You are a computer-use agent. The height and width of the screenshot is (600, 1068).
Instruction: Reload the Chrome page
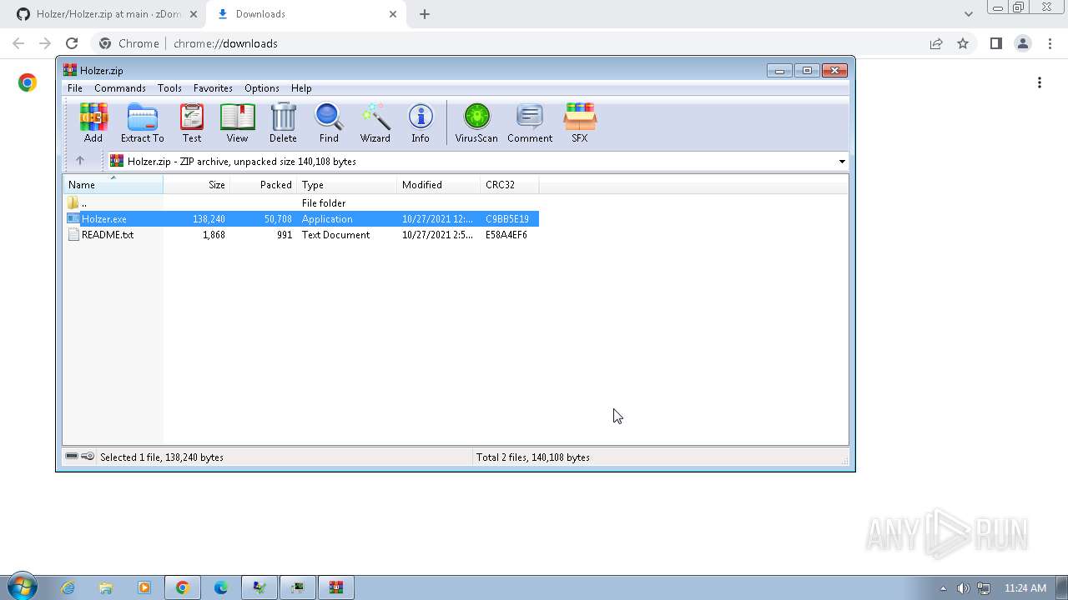pyautogui.click(x=72, y=43)
